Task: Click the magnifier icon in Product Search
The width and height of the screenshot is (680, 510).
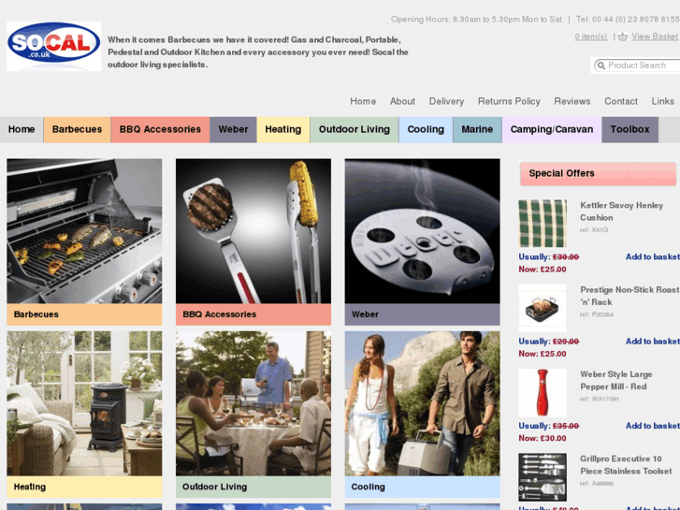Action: (601, 66)
